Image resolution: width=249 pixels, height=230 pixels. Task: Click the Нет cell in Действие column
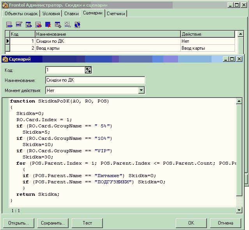[x=208, y=41]
